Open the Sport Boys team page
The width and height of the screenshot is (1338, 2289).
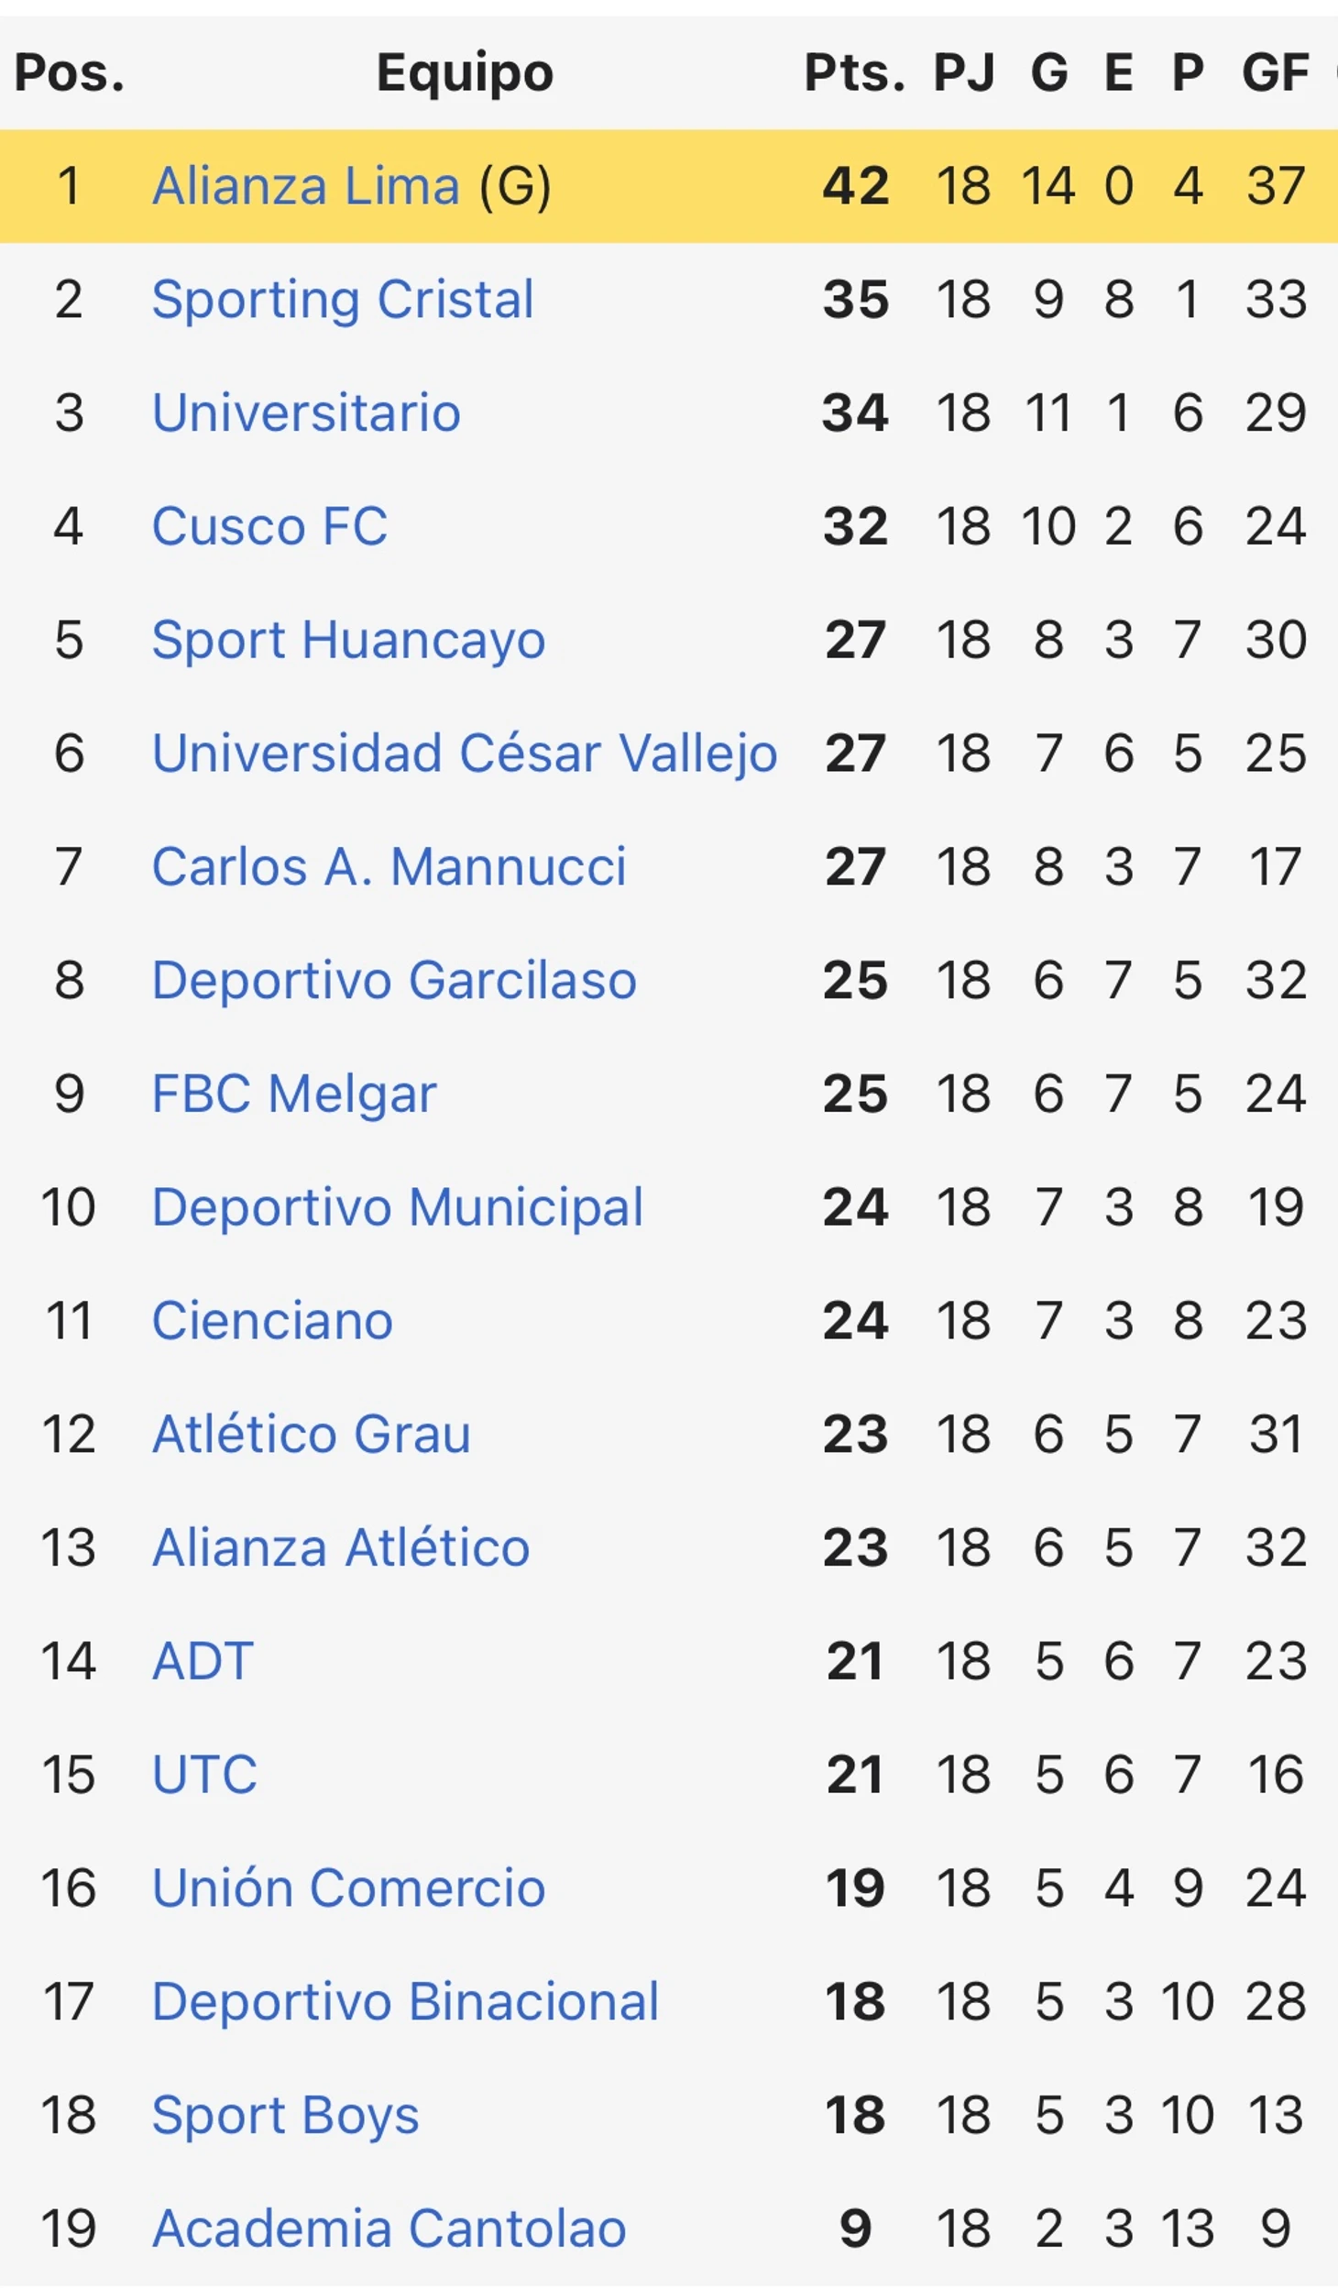click(285, 2115)
